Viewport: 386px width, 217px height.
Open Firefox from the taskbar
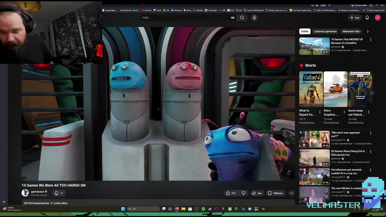(177, 209)
